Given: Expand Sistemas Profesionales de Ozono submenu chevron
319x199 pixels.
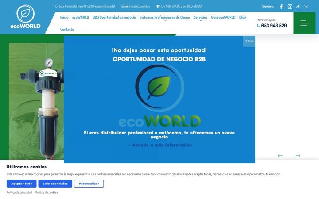Looking at the screenshot, I should (x=165, y=21).
